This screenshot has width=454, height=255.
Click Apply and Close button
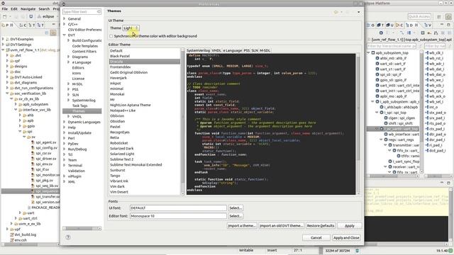coord(346,238)
